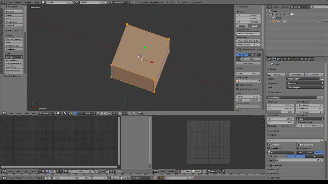Open the All Scenes outliner display dropdown
The image size is (328, 184).
(300, 7)
